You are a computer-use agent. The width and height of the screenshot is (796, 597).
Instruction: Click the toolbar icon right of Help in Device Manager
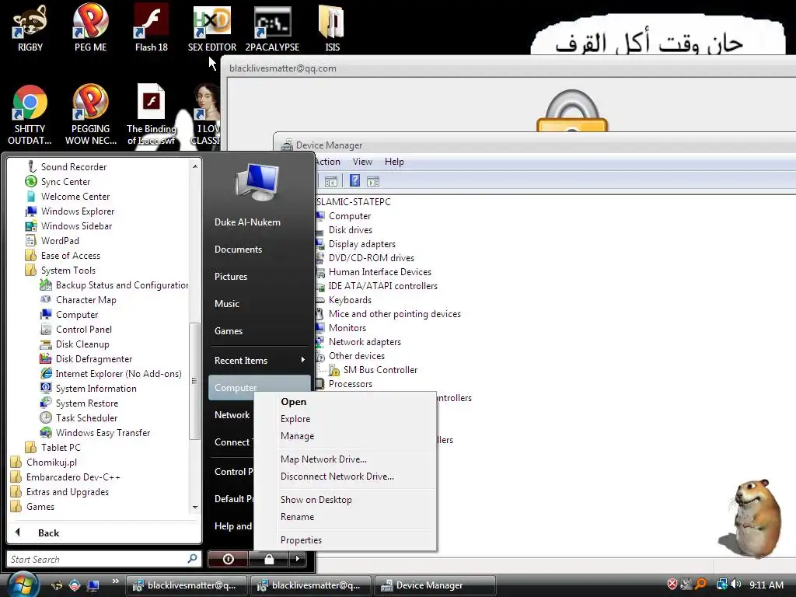click(373, 181)
